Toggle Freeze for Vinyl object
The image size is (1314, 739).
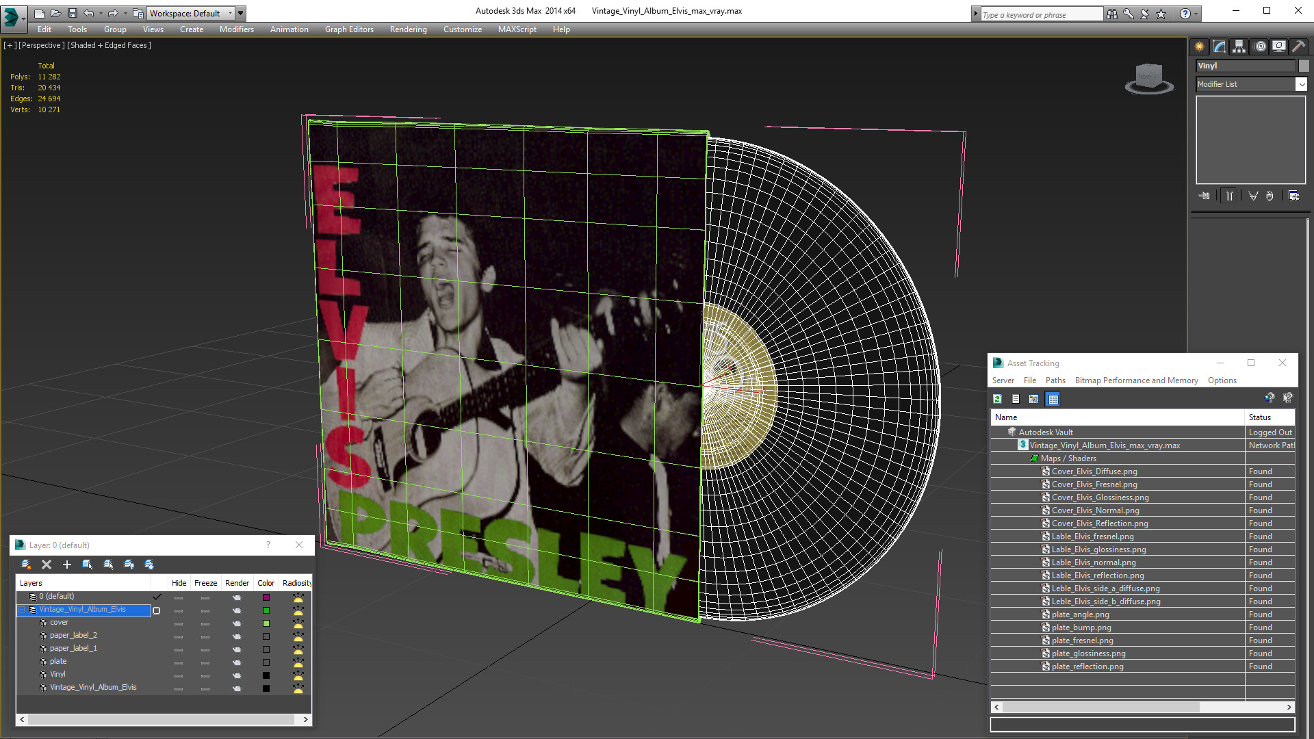pyautogui.click(x=205, y=675)
